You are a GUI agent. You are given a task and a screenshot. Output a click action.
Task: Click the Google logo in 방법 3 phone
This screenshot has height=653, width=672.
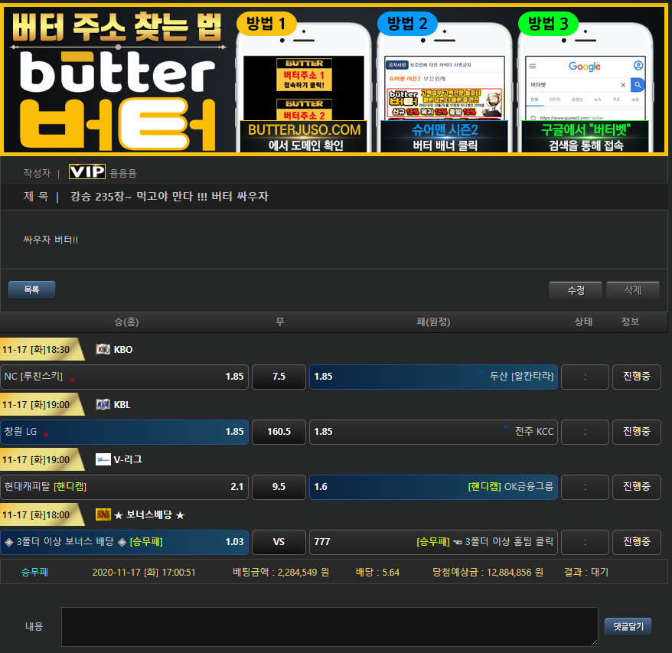584,67
